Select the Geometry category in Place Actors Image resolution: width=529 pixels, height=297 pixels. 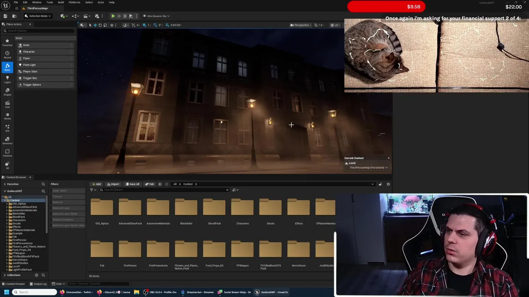click(7, 141)
